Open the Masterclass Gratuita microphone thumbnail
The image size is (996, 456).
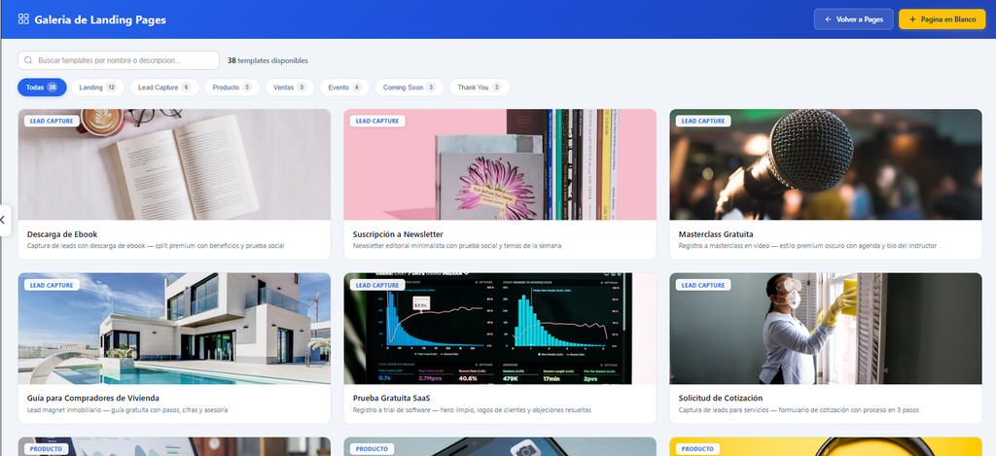[x=826, y=164]
